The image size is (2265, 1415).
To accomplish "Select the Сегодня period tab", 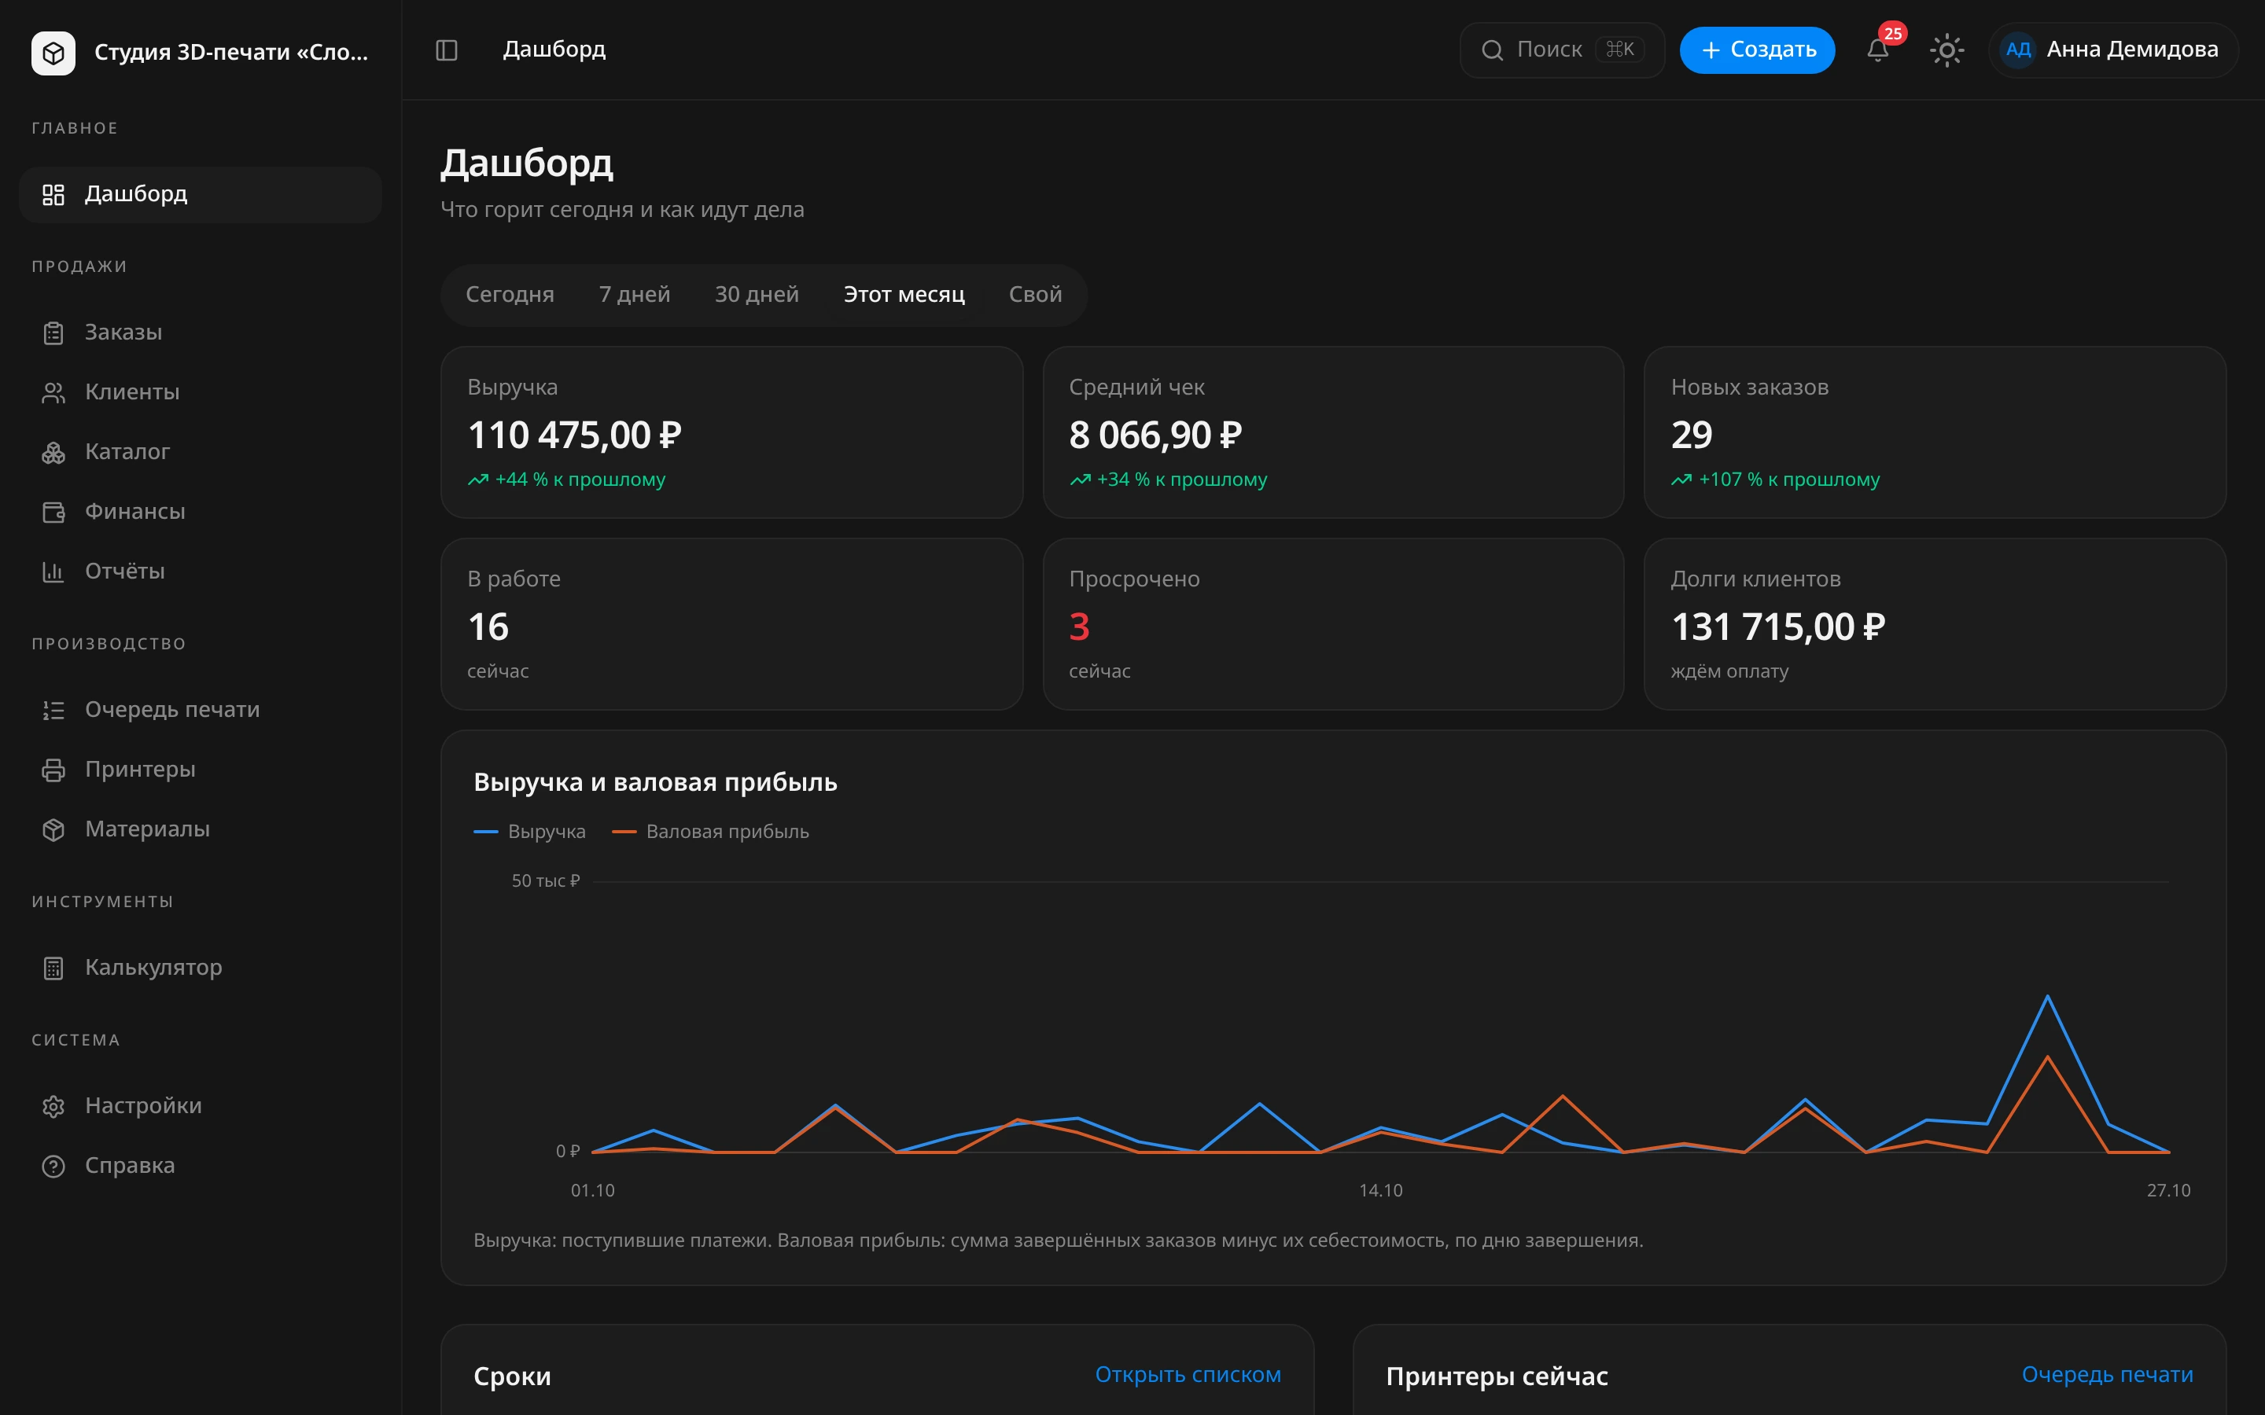I will [x=510, y=295].
